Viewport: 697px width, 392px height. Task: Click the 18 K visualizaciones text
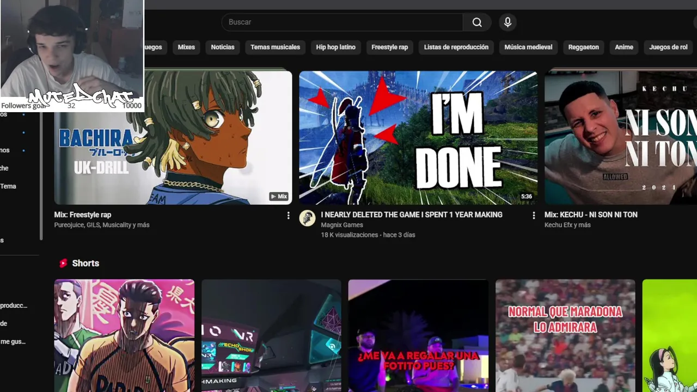tap(349, 235)
